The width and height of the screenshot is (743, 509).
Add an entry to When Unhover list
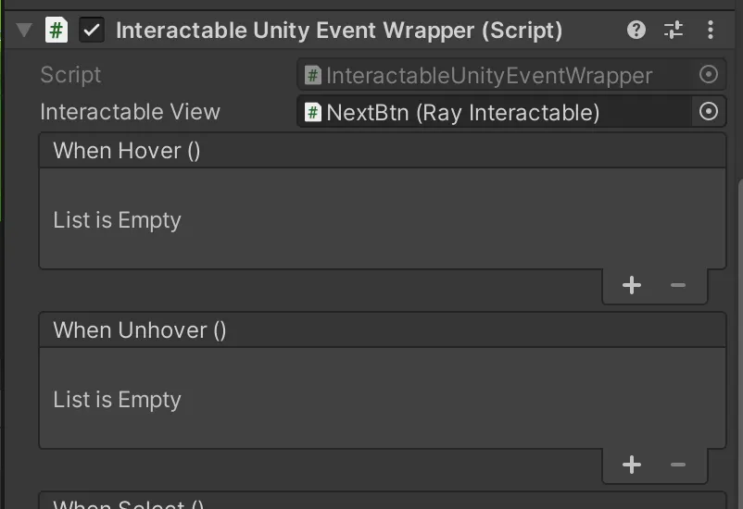(x=632, y=465)
